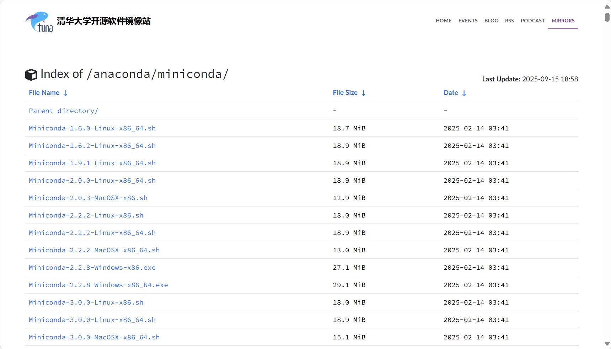611x349 pixels.
Task: Go to the BLOG page
Action: (491, 21)
